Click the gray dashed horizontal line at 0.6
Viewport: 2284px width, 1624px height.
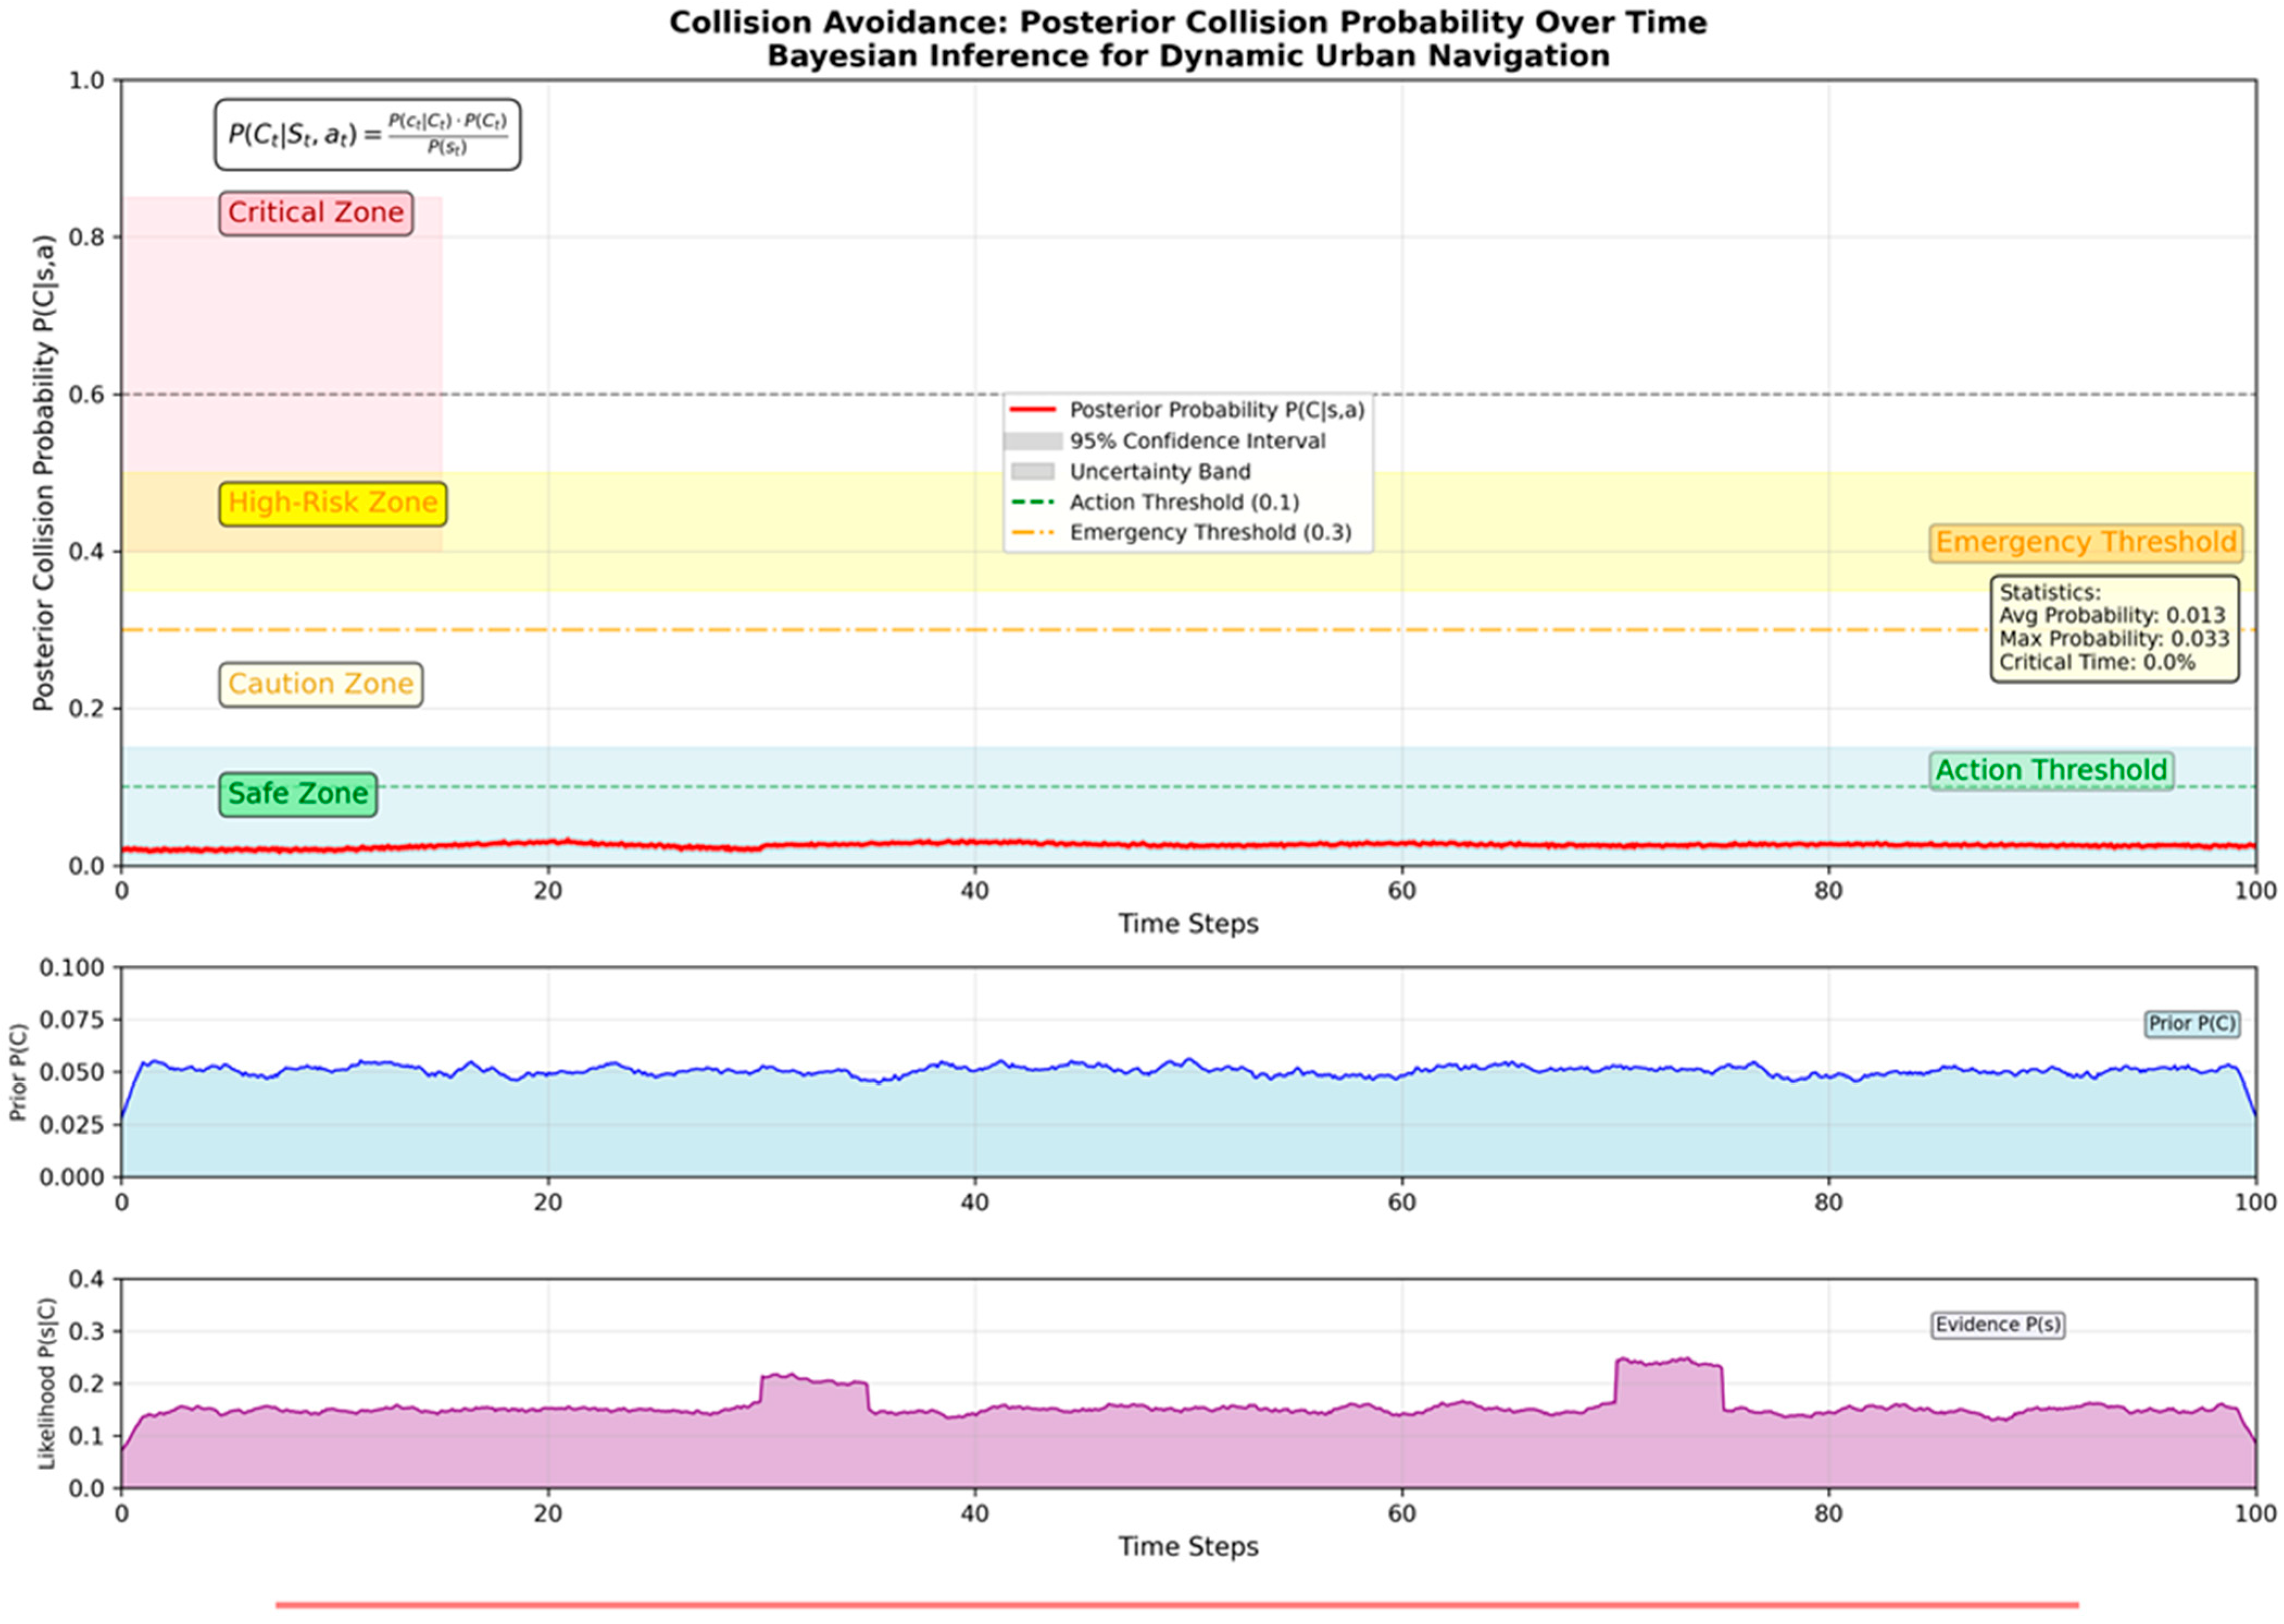1188,394
